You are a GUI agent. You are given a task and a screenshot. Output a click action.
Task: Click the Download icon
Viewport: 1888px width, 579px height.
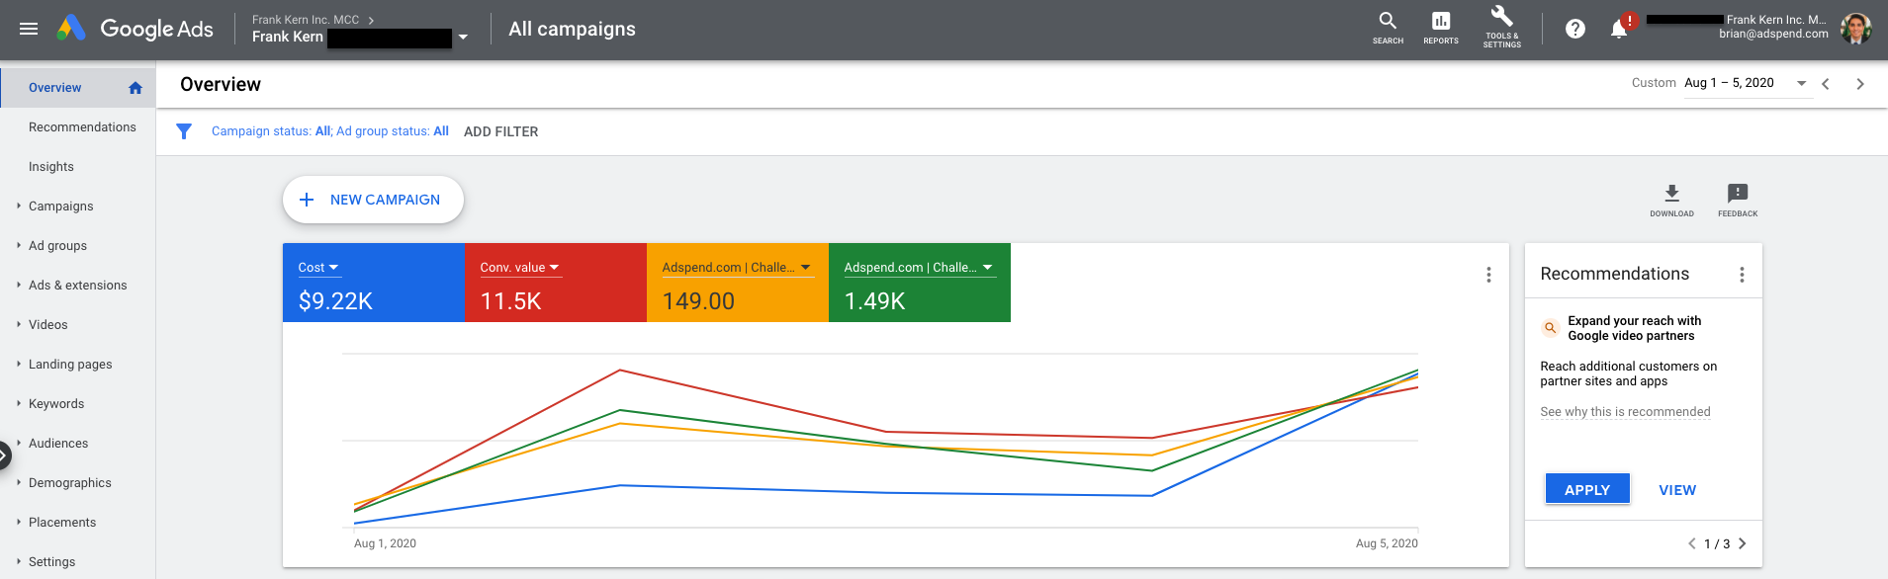1671,200
